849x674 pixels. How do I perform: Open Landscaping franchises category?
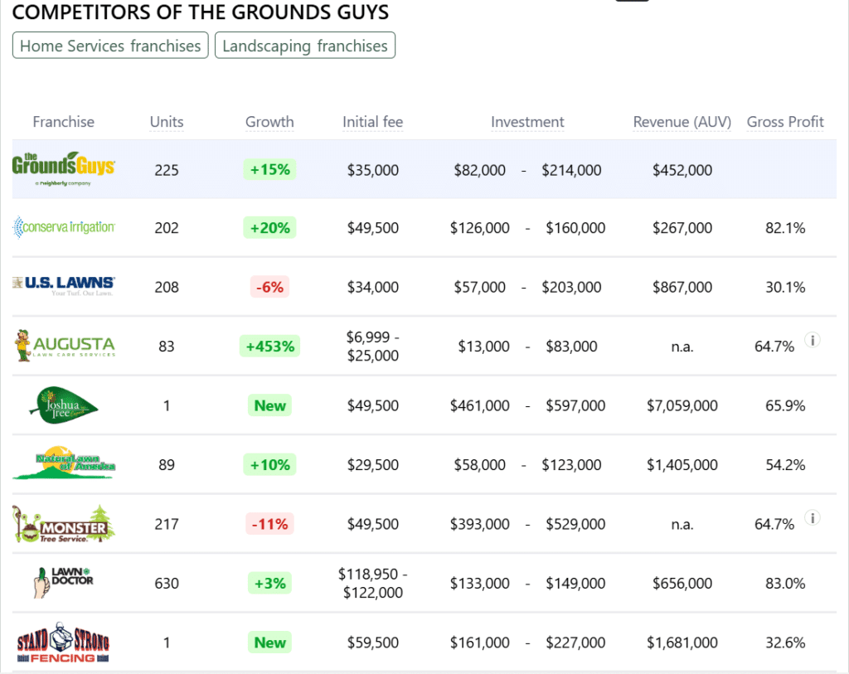[305, 46]
